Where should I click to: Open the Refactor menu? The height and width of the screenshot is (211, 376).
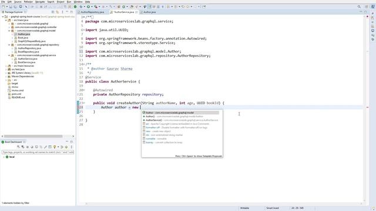click(28, 2)
